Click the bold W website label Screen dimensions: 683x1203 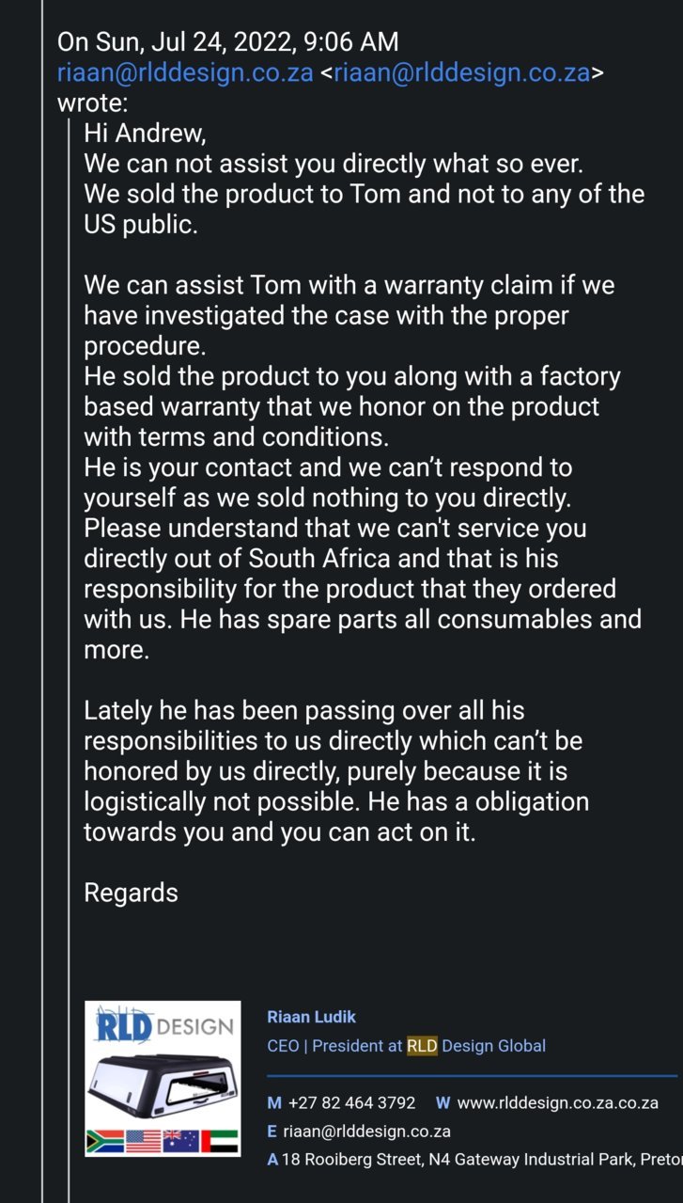click(442, 1103)
